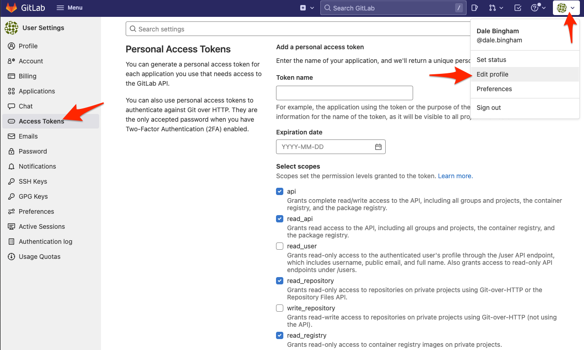Uncheck the api scope checkbox
The image size is (584, 350).
click(x=280, y=191)
